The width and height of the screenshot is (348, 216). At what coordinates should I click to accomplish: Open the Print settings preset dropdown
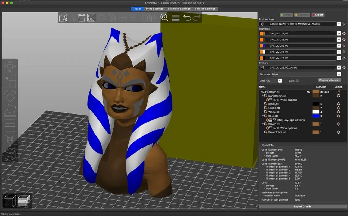tap(339, 24)
